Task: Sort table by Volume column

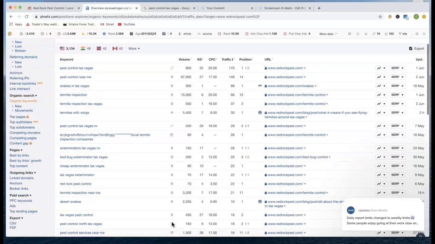Action: tap(184, 60)
